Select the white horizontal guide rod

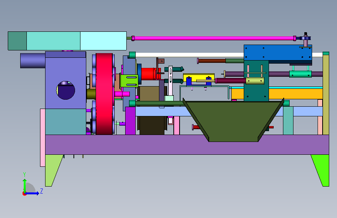tap(190, 55)
